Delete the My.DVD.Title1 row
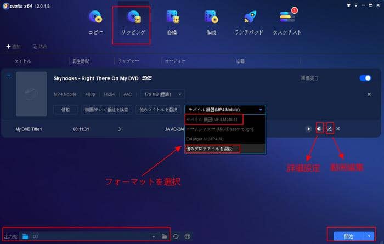 [338, 129]
